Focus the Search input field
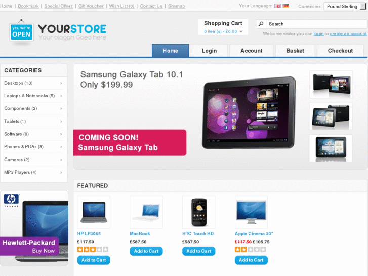Viewport: 368px width, 276px height. tap(316, 24)
